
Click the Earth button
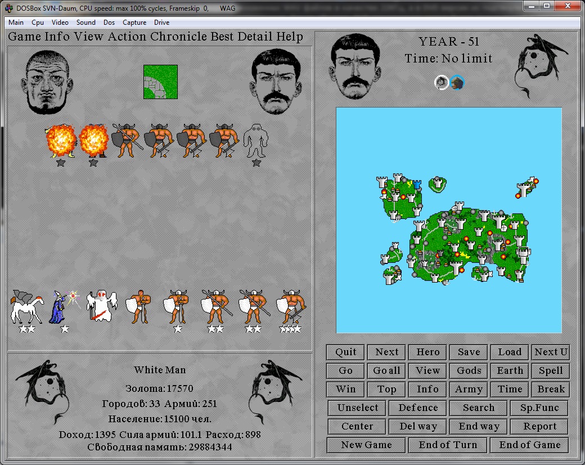click(510, 371)
